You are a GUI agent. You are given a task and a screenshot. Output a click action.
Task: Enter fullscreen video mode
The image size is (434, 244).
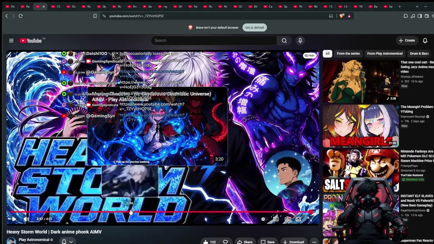tap(310, 219)
